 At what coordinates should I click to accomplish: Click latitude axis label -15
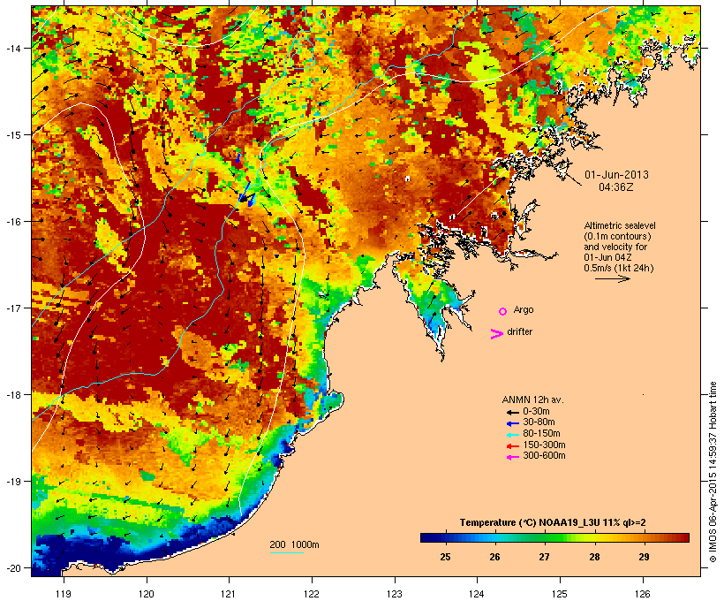click(13, 135)
